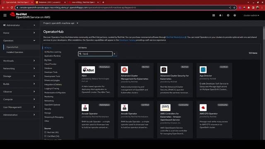Image resolution: width=265 pixels, height=149 pixels.
Task: Reload the browser page
Action: (12, 7)
